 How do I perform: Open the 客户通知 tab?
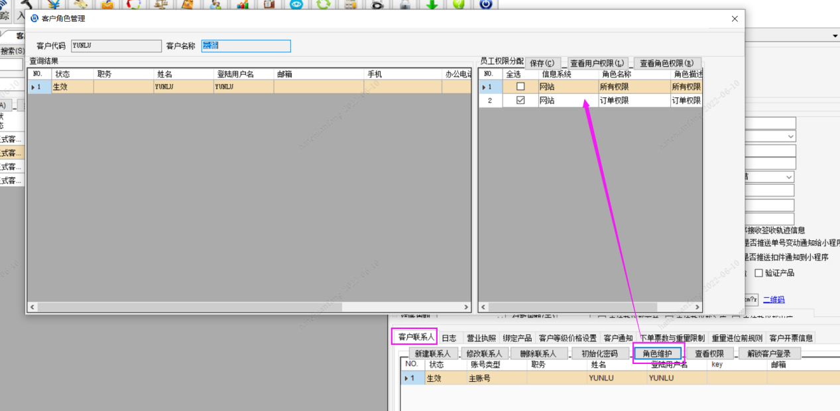tap(618, 338)
